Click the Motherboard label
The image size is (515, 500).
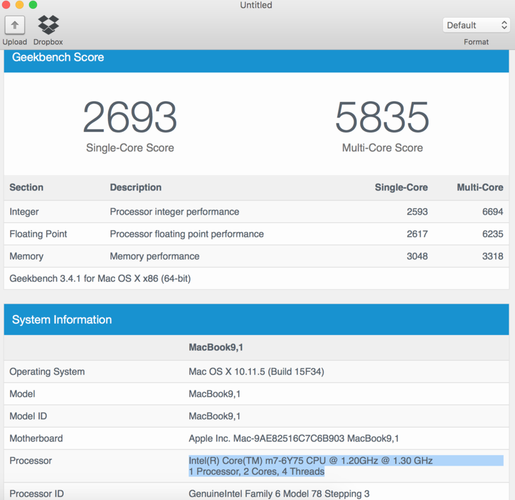tap(36, 439)
